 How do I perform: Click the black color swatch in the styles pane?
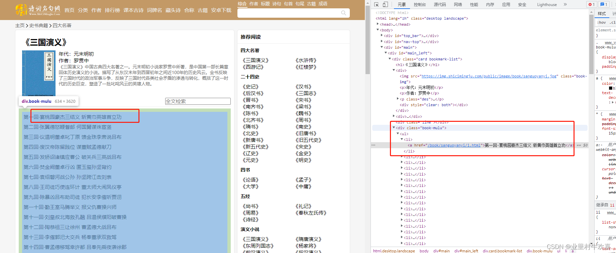[x=611, y=88]
